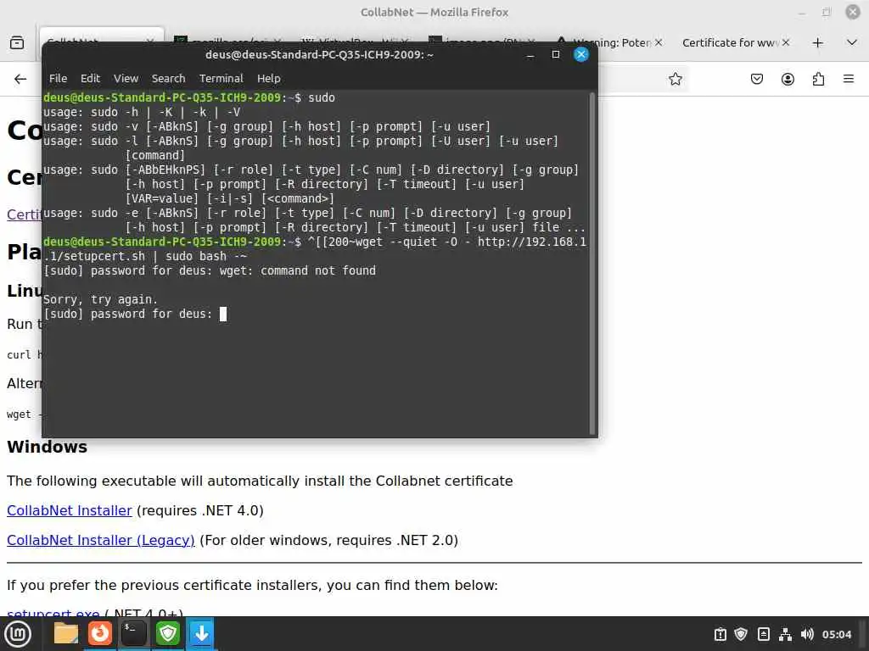Open the extensions puzzle icon
This screenshot has height=651, width=869.
(x=818, y=79)
